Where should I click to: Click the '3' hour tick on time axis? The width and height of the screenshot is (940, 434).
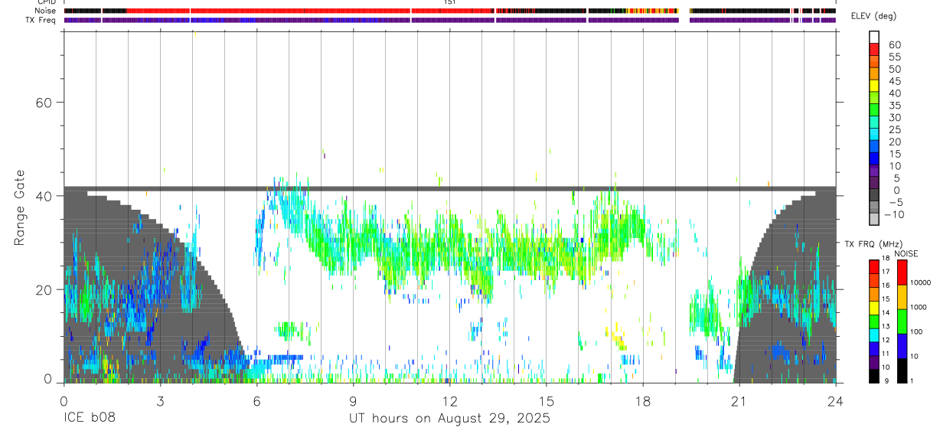(x=160, y=400)
